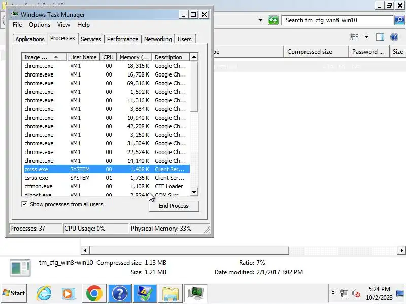Open the blue help icon in Explorer
Image resolution: width=406 pixels, height=304 pixels.
(394, 37)
